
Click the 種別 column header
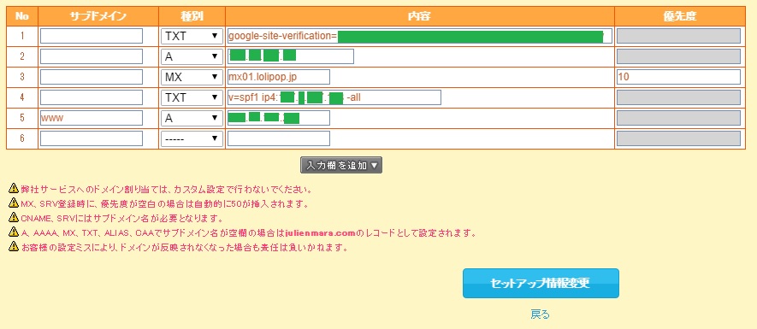[x=192, y=16]
